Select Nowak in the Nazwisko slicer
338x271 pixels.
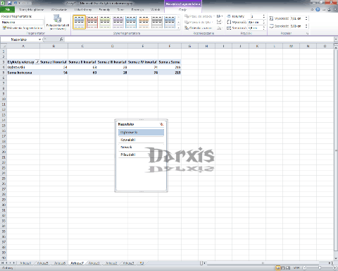141,147
